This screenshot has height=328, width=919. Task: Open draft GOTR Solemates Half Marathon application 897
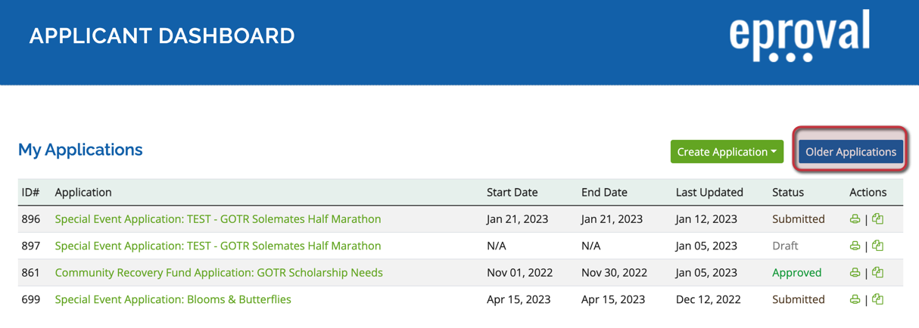tap(218, 246)
